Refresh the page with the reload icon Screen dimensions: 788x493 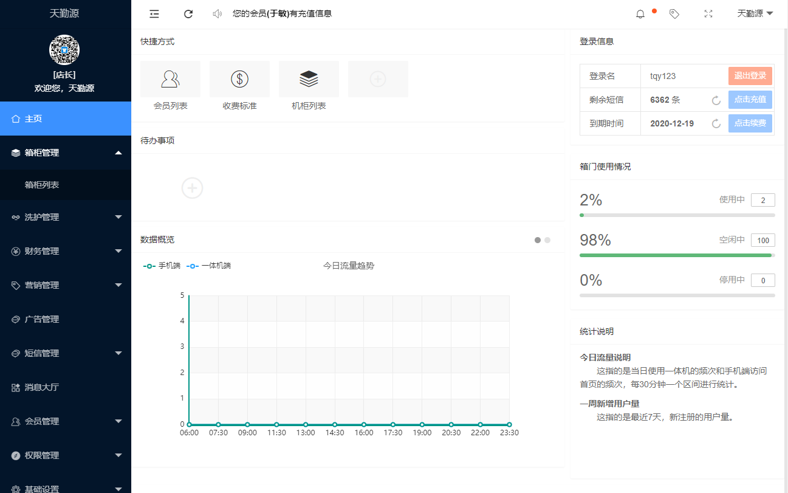click(188, 13)
